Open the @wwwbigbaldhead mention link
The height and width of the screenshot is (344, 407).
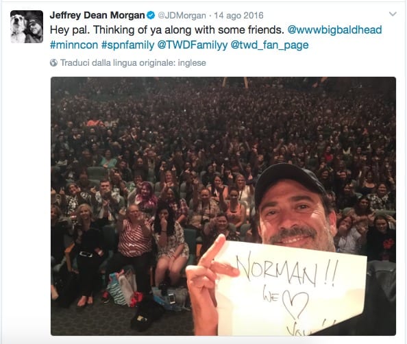(335, 29)
